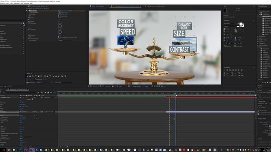Toggle the Position stopwatch in Effect Controls

(x=30, y=14)
